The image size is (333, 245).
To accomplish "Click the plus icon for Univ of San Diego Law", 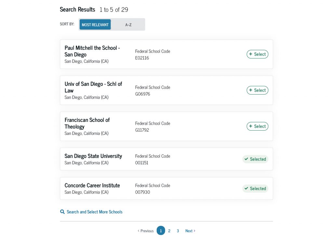I will [x=251, y=90].
